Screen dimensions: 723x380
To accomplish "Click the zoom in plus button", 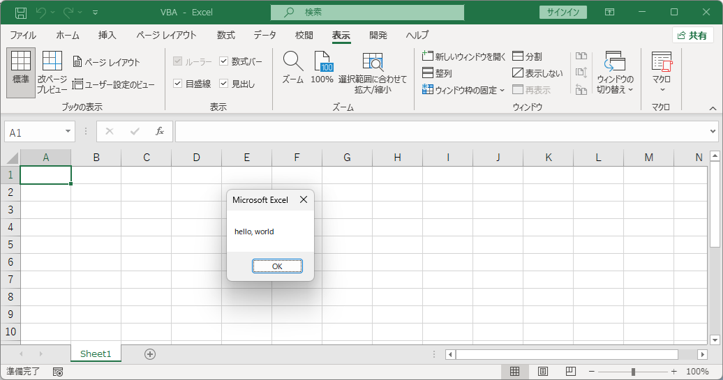I will point(673,371).
